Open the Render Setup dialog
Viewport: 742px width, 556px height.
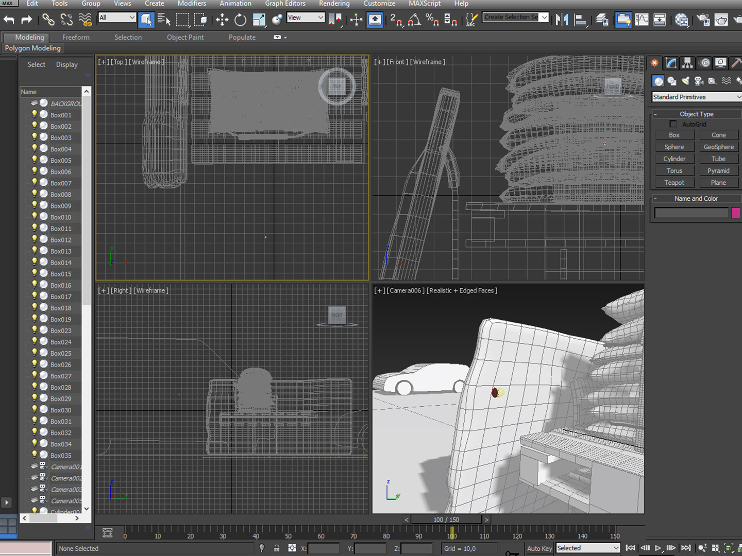(703, 20)
